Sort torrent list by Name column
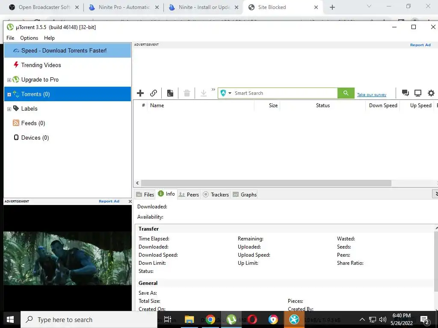 tap(201, 105)
